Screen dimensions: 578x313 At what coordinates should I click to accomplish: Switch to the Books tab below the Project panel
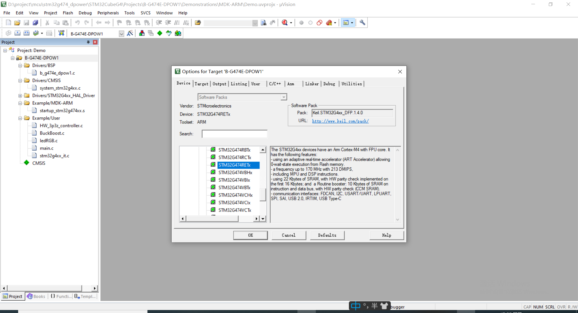coord(36,296)
